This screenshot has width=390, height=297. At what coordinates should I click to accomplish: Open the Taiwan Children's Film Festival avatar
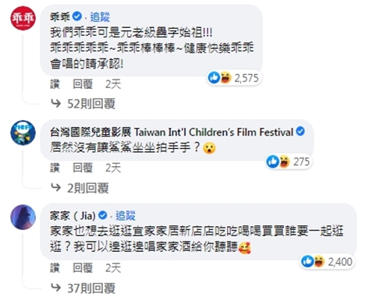23,133
